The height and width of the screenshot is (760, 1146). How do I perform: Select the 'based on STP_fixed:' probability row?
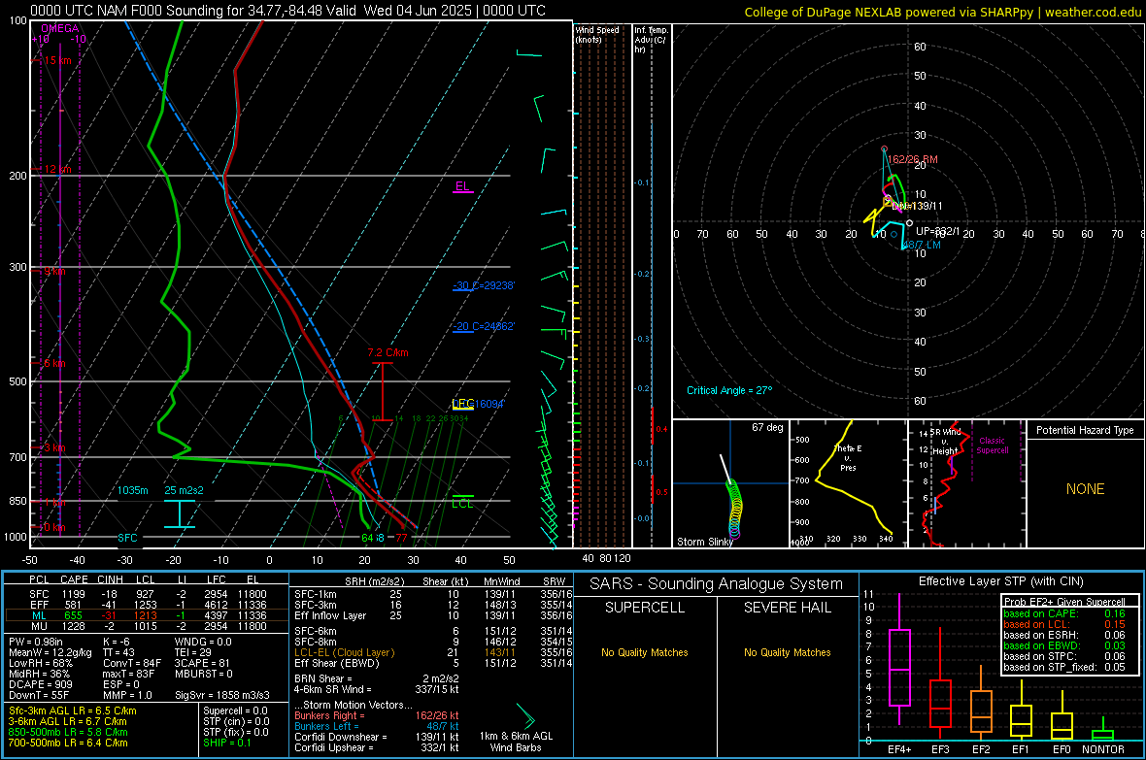click(x=1064, y=667)
